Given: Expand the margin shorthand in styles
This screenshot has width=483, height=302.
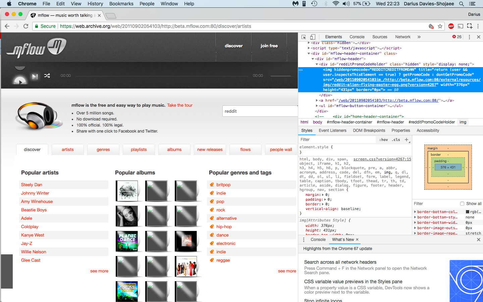Looking at the screenshot, I should click(323, 195).
